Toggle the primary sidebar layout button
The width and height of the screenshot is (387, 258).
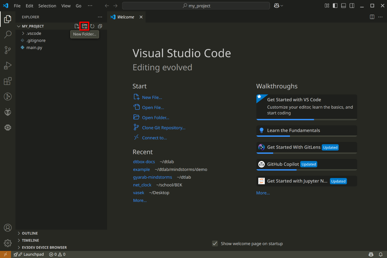coord(335,6)
